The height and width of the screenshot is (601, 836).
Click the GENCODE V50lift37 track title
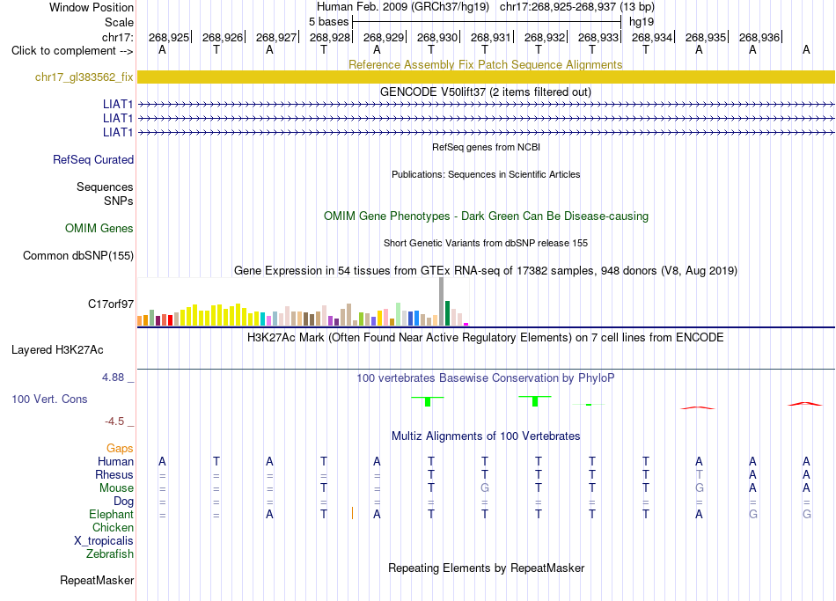point(486,92)
